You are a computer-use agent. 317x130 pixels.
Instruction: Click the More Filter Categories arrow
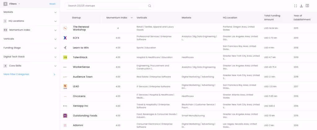click(x=54, y=75)
